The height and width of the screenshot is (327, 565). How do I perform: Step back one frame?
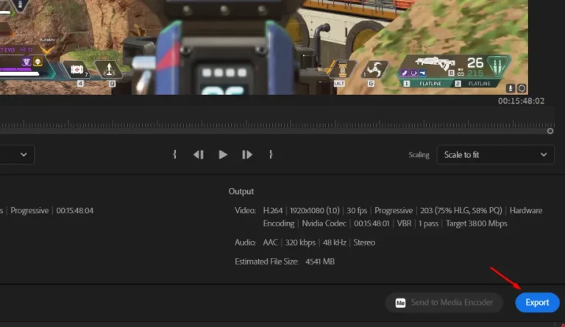tap(199, 155)
